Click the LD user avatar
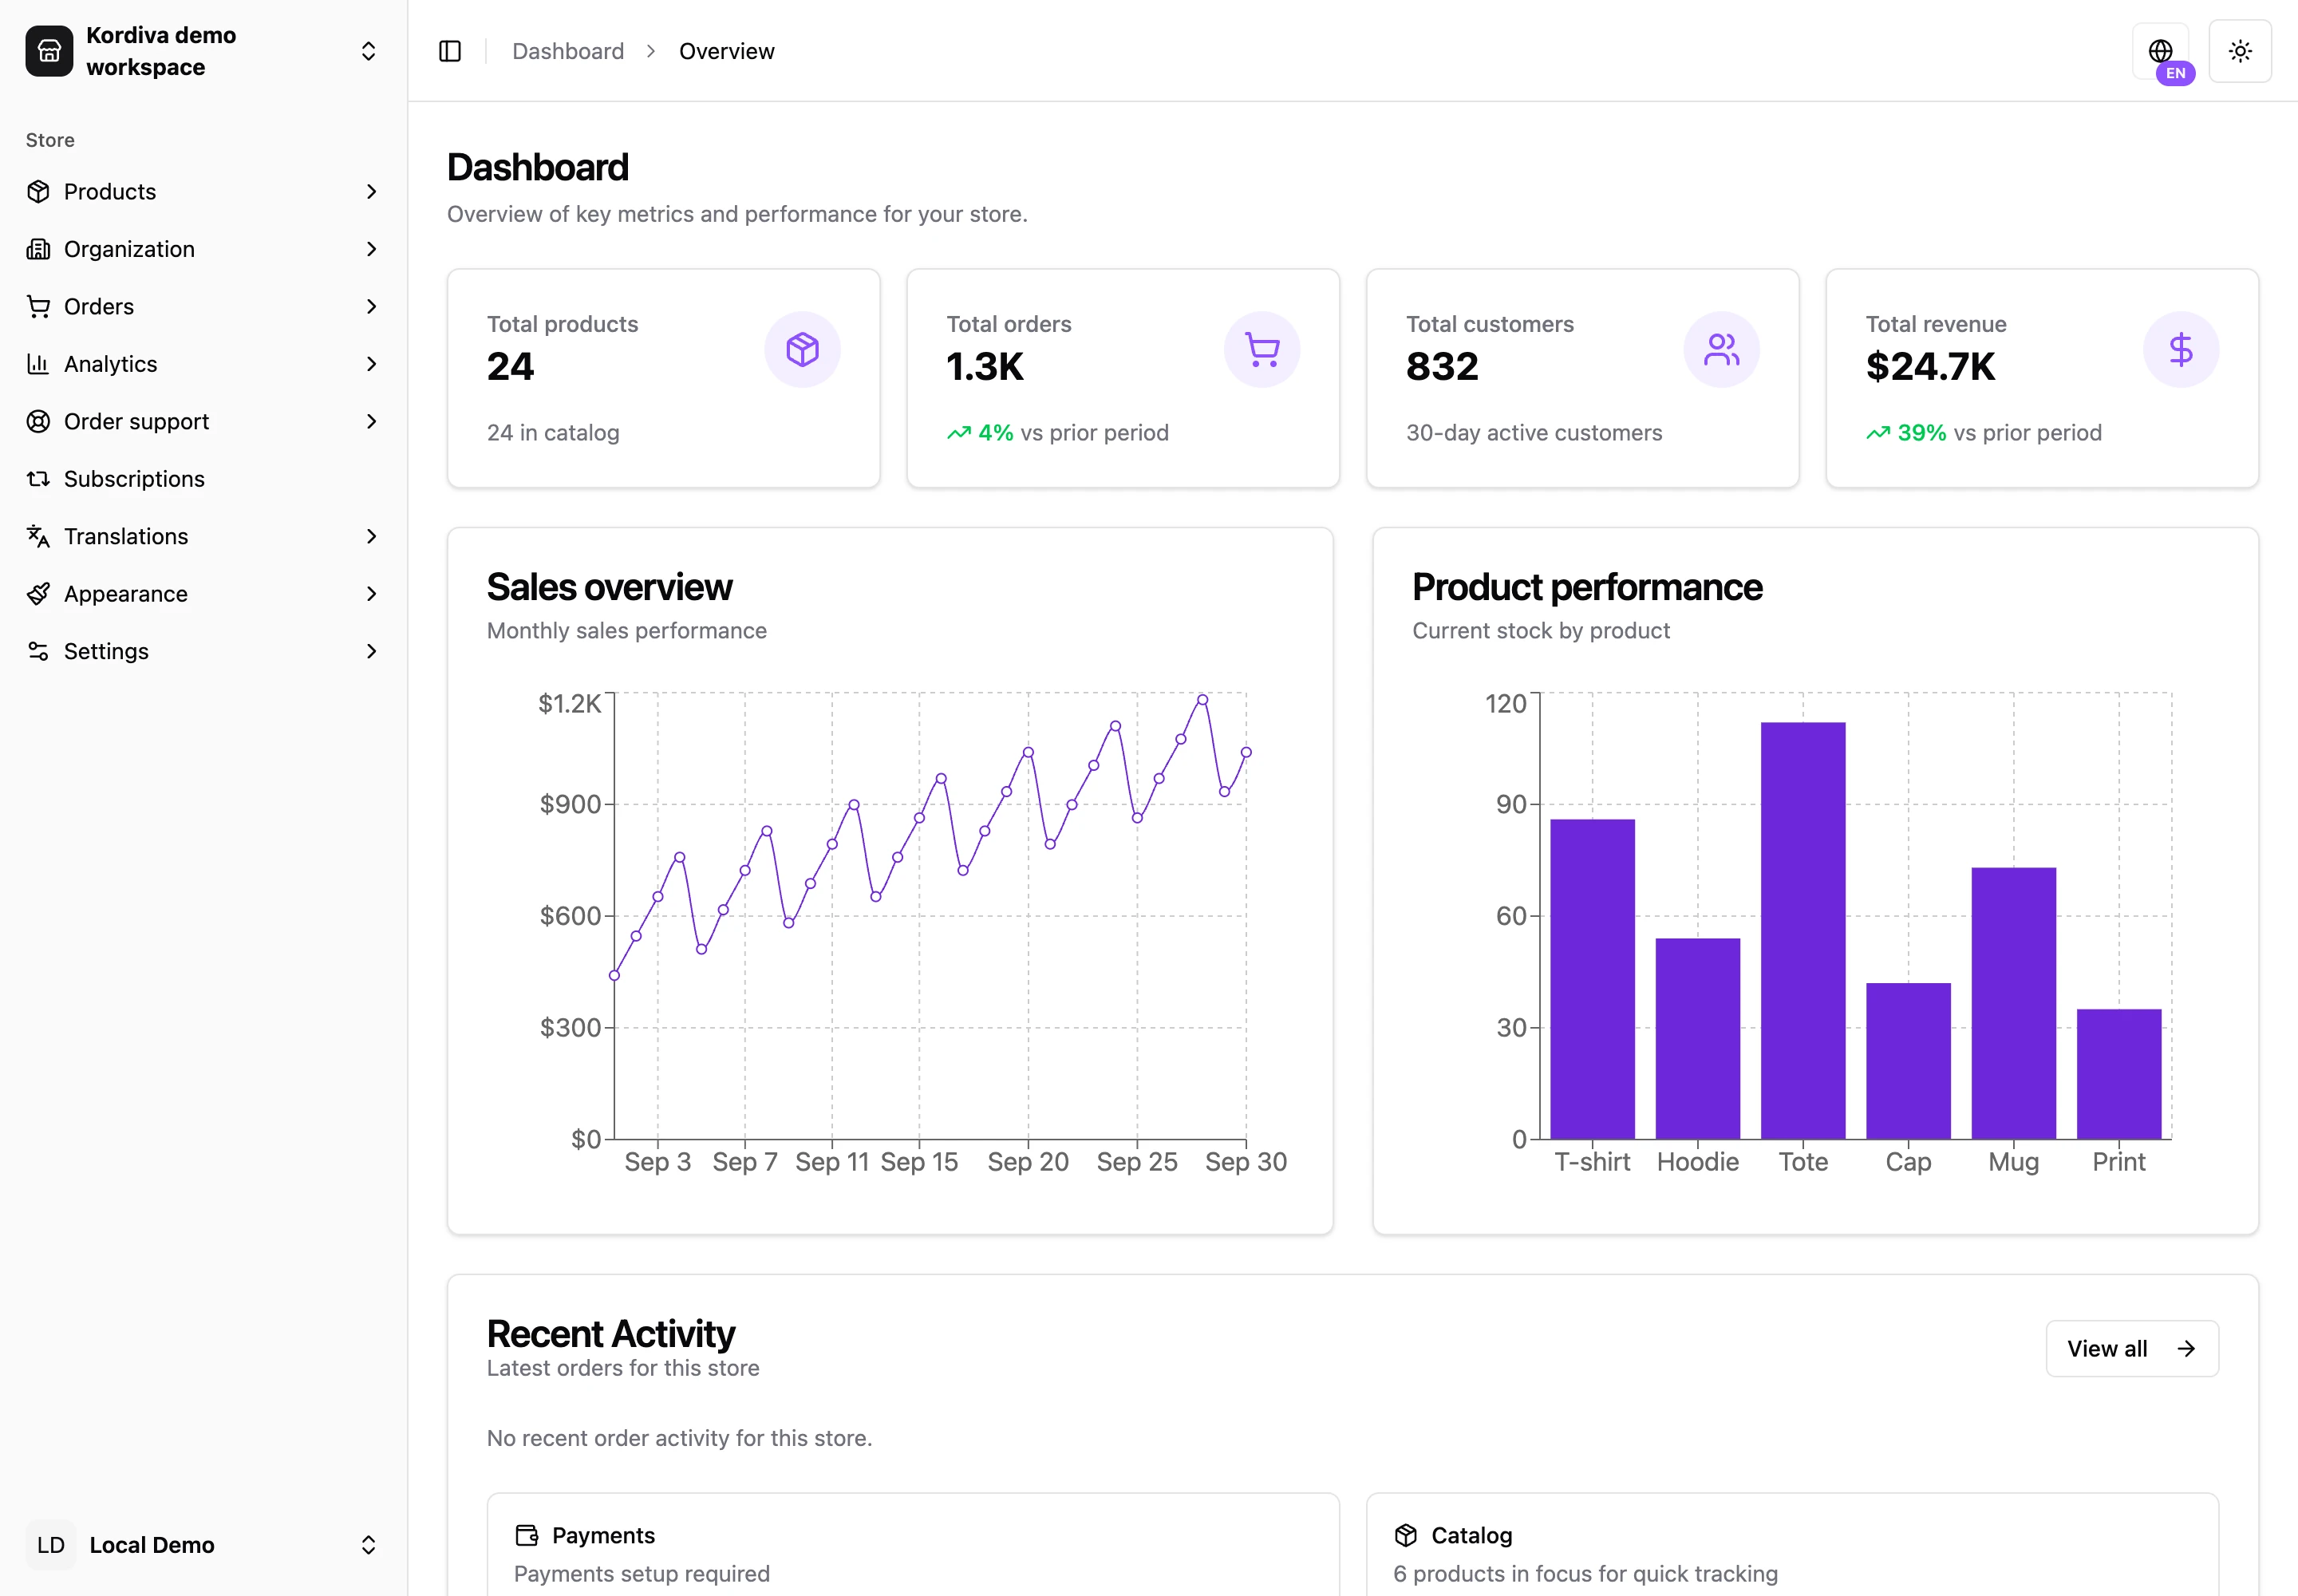Image resolution: width=2298 pixels, height=1596 pixels. 50,1545
